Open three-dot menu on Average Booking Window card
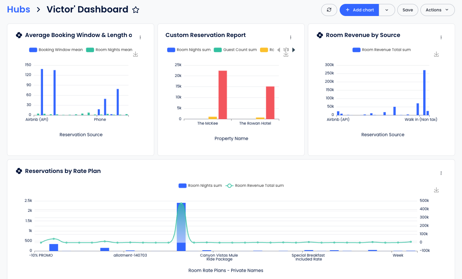This screenshot has height=279, width=462. 140,37
